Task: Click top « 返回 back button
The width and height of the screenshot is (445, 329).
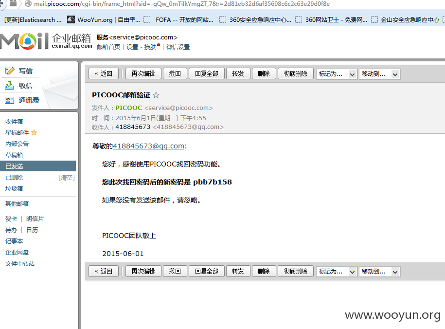Action: pyautogui.click(x=104, y=73)
